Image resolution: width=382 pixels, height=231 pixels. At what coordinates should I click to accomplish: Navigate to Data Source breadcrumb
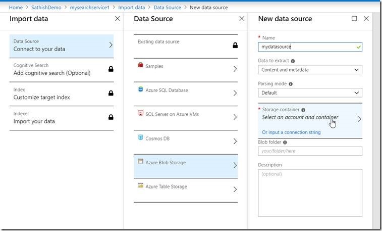point(168,8)
